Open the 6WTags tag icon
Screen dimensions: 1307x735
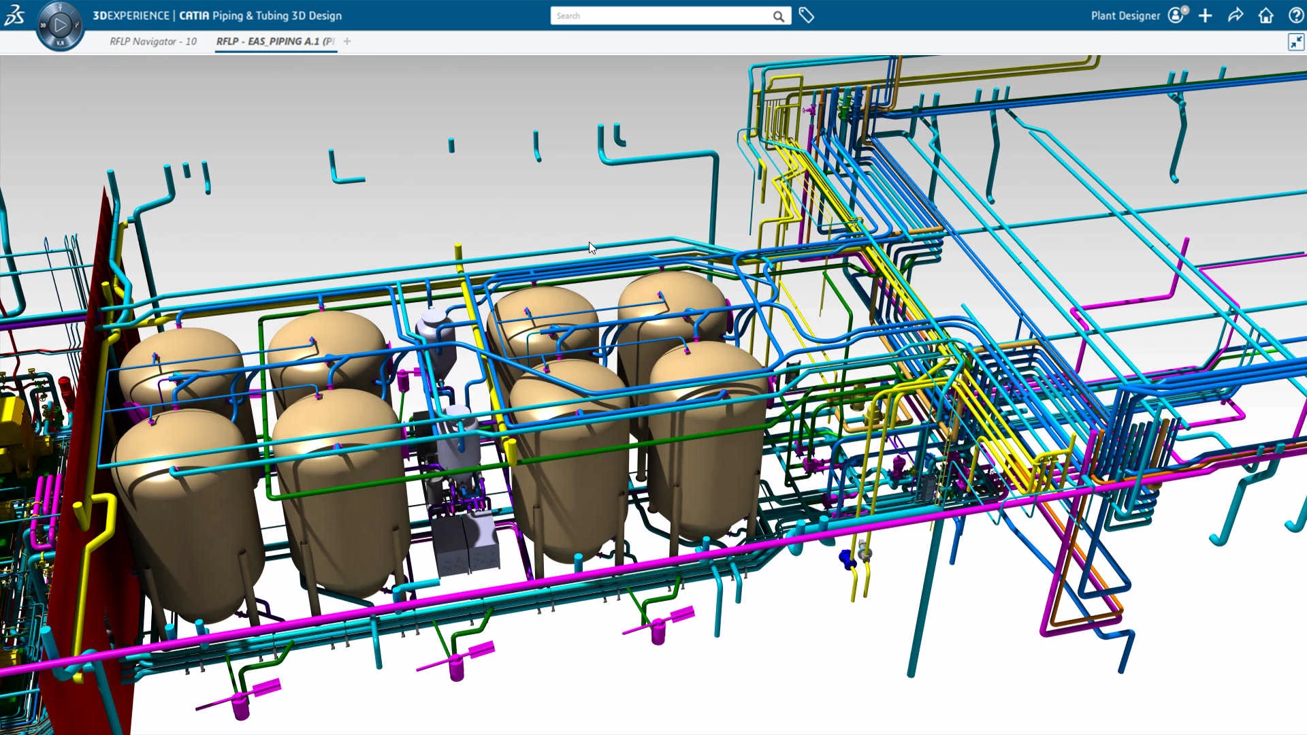point(807,16)
